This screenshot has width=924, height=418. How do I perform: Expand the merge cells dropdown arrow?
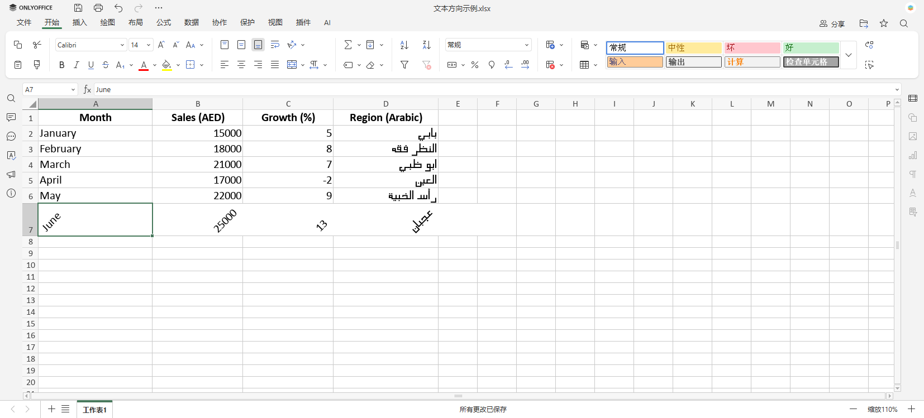point(303,65)
